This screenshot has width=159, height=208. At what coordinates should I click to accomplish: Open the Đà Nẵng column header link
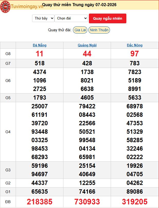40,45
